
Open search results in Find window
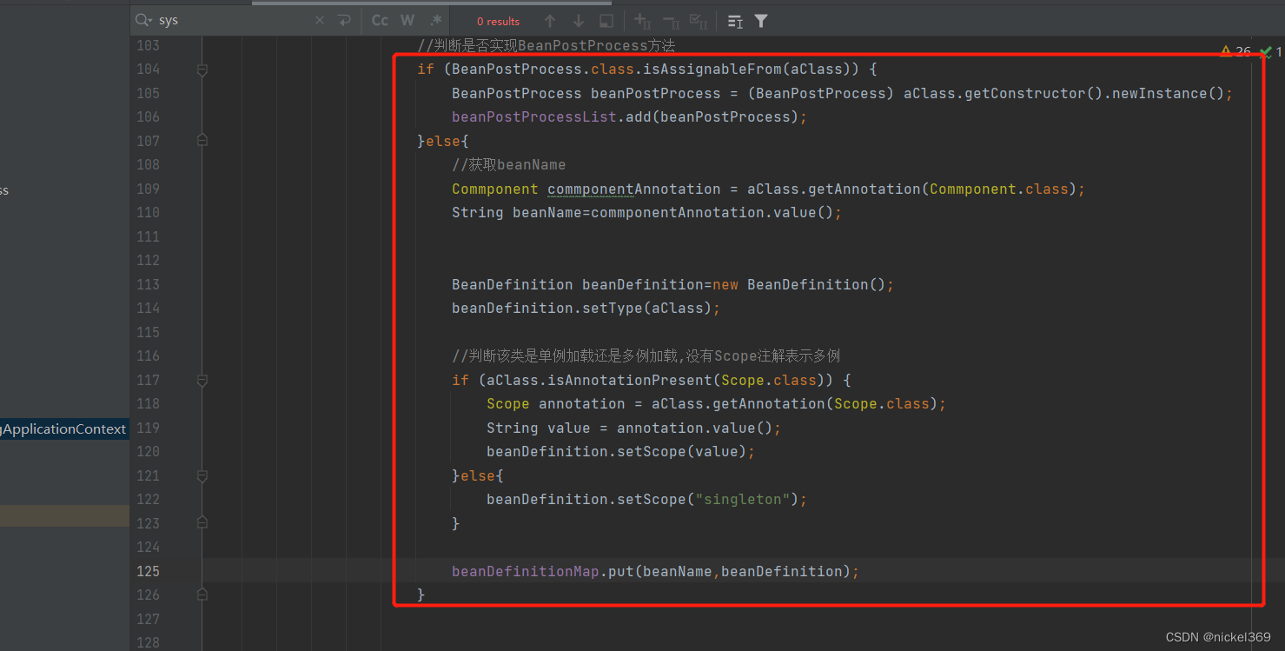point(606,21)
